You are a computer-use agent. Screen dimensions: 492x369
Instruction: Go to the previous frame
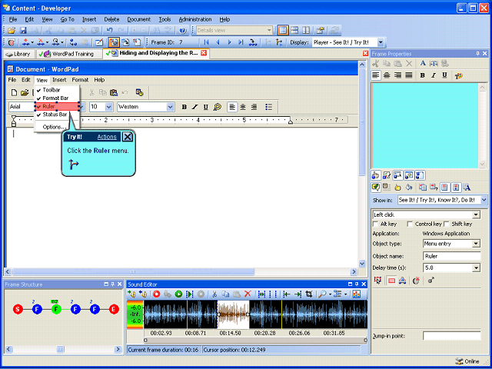(218, 42)
